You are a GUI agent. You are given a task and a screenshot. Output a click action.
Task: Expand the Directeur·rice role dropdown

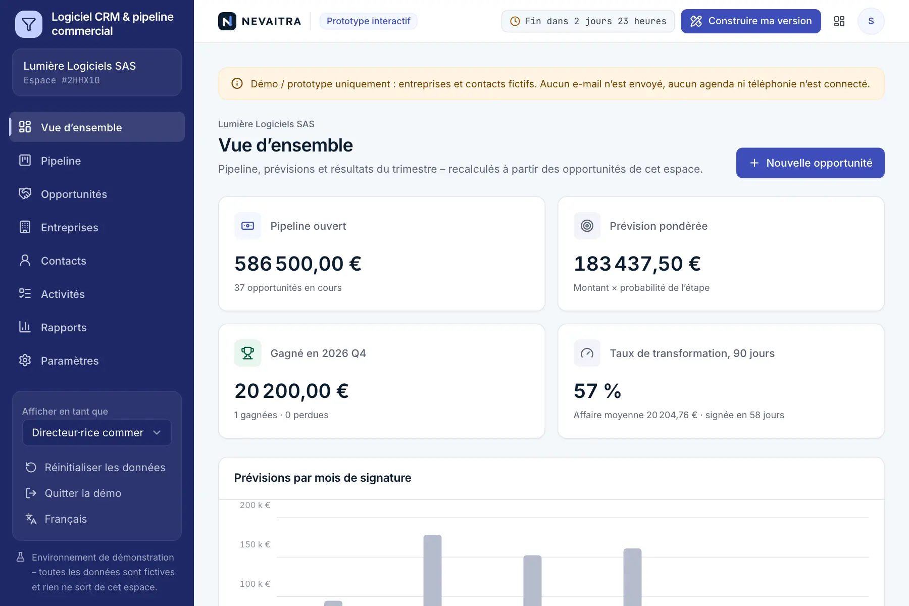(97, 433)
